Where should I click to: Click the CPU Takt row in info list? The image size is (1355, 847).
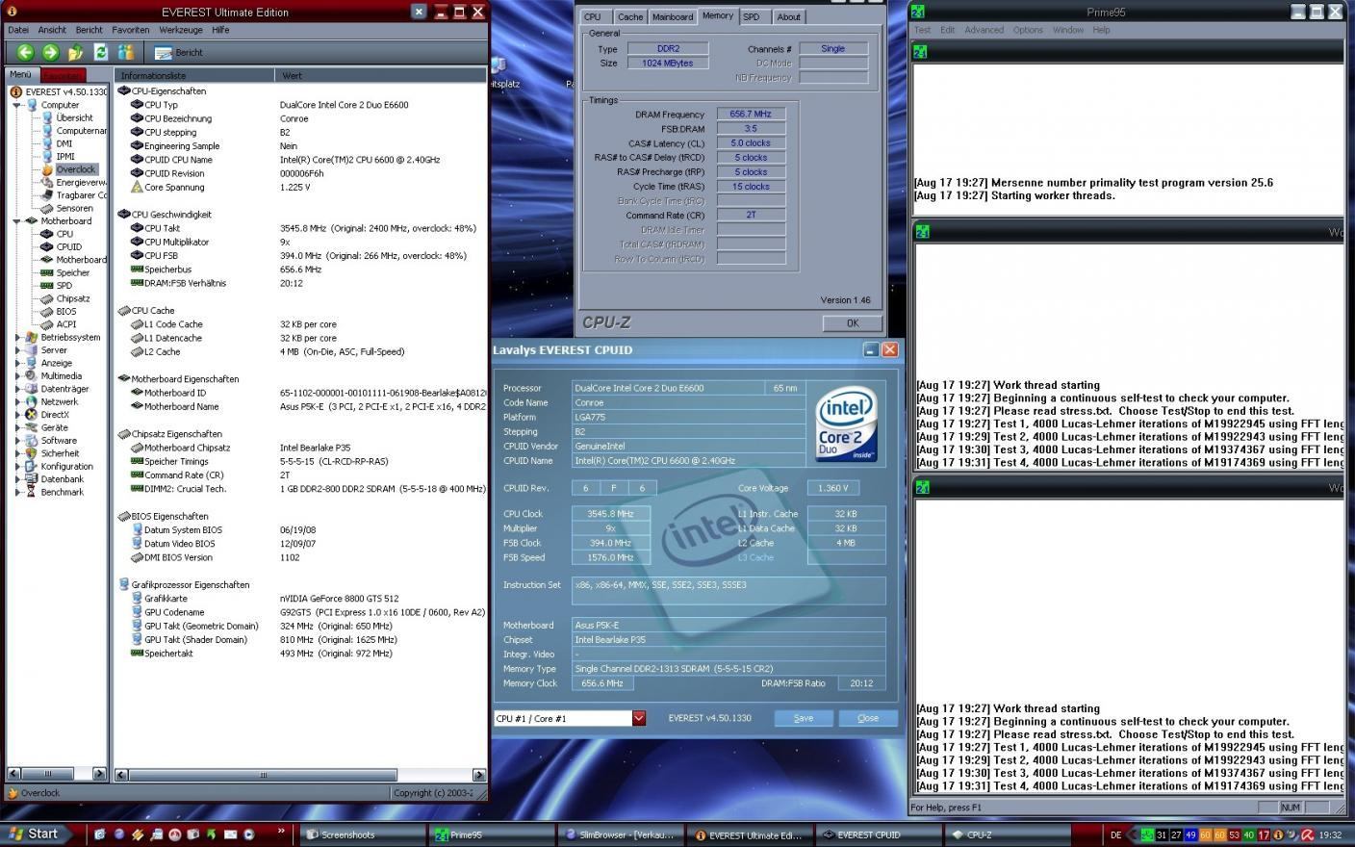[x=301, y=228]
